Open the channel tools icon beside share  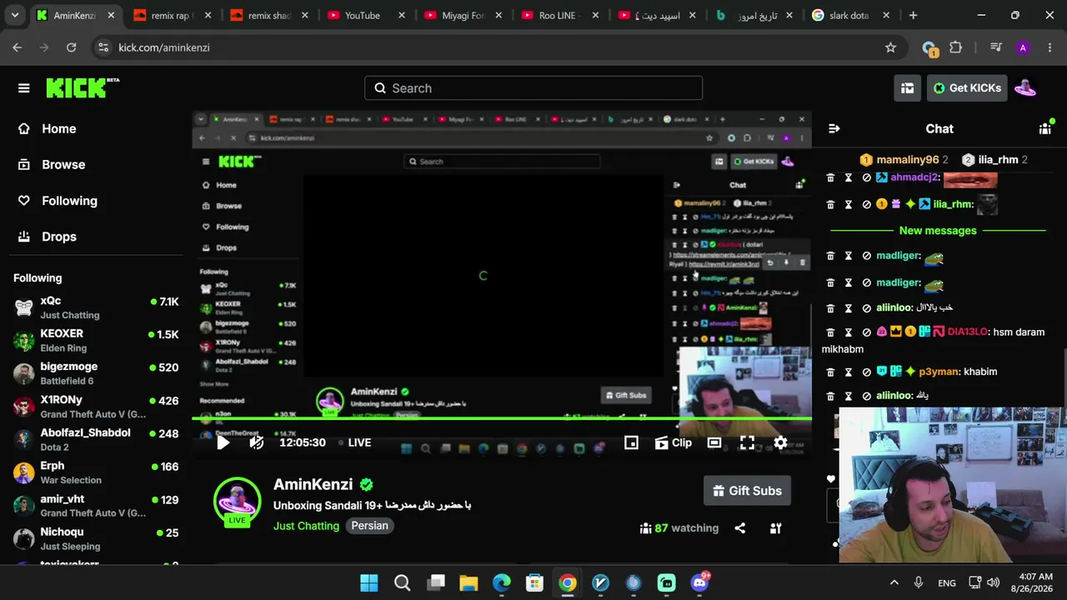click(x=775, y=527)
